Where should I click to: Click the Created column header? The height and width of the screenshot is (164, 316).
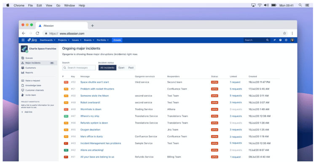pos(252,76)
